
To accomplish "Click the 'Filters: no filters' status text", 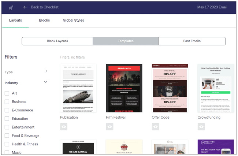I will [72, 57].
